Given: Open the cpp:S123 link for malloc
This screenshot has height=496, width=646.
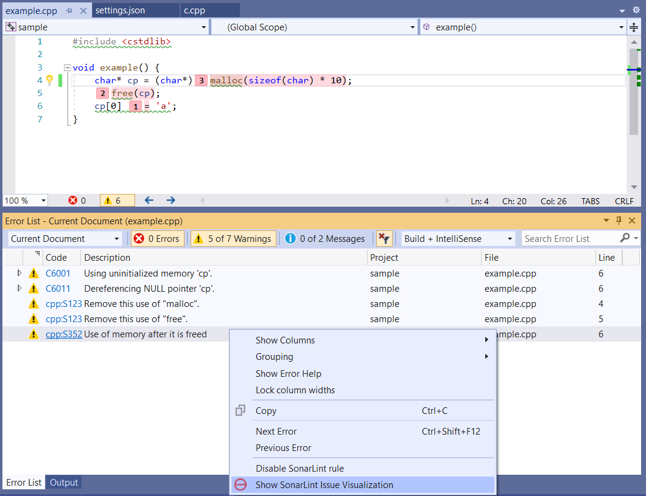Looking at the screenshot, I should pos(64,303).
